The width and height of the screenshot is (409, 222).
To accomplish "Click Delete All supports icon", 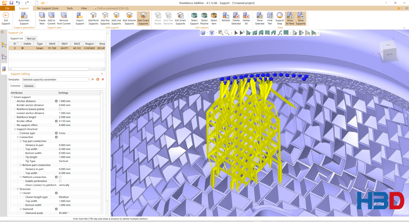I will click(x=246, y=18).
